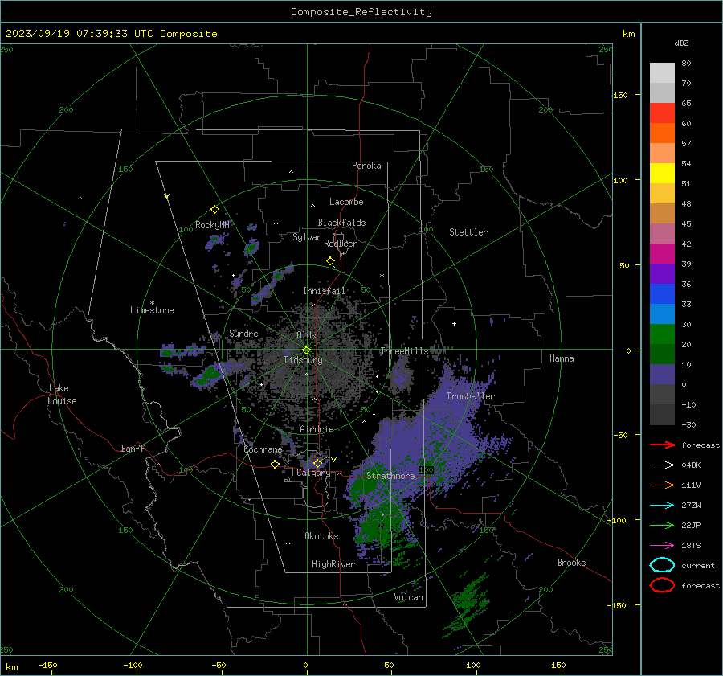
Task: Click the Olds city label
Action: [x=306, y=335]
